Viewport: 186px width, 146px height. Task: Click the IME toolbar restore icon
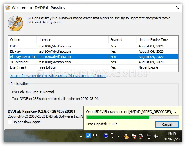[113, 134]
